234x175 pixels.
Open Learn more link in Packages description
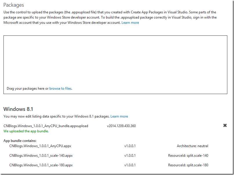coord(130,23)
